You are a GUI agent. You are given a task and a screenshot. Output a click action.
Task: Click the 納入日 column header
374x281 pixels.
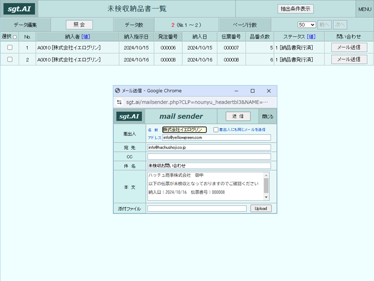200,37
